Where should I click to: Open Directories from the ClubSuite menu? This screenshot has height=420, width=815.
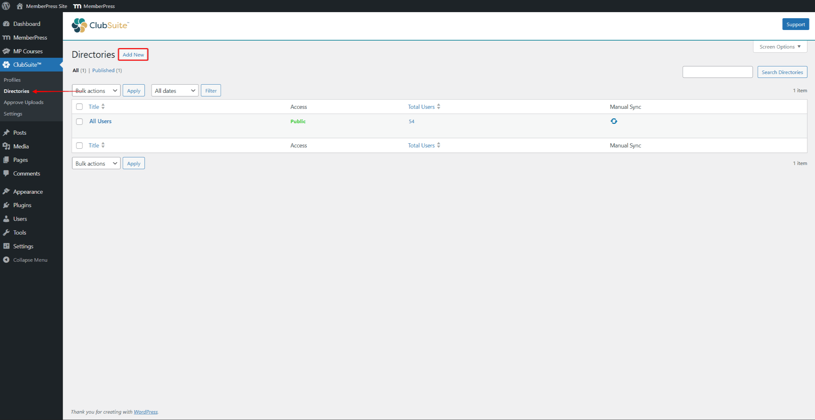(x=16, y=91)
